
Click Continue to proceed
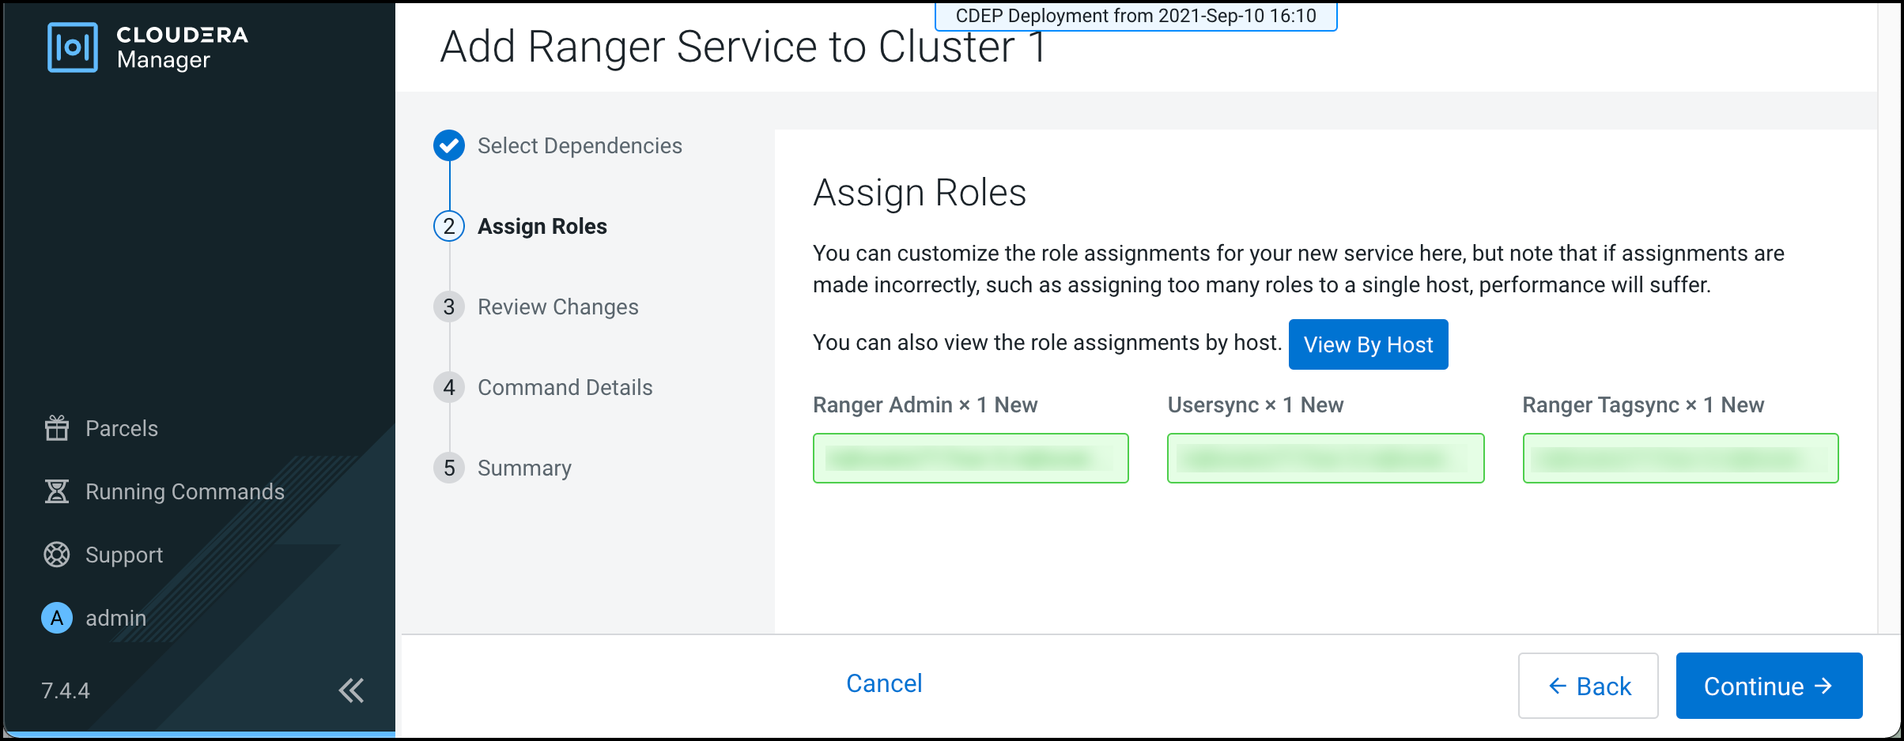pos(1768,686)
